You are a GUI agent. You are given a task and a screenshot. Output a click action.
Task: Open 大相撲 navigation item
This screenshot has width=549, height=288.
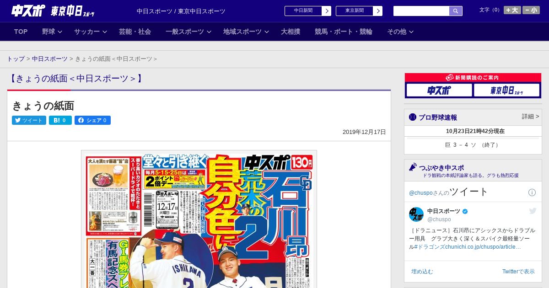pyautogui.click(x=291, y=32)
